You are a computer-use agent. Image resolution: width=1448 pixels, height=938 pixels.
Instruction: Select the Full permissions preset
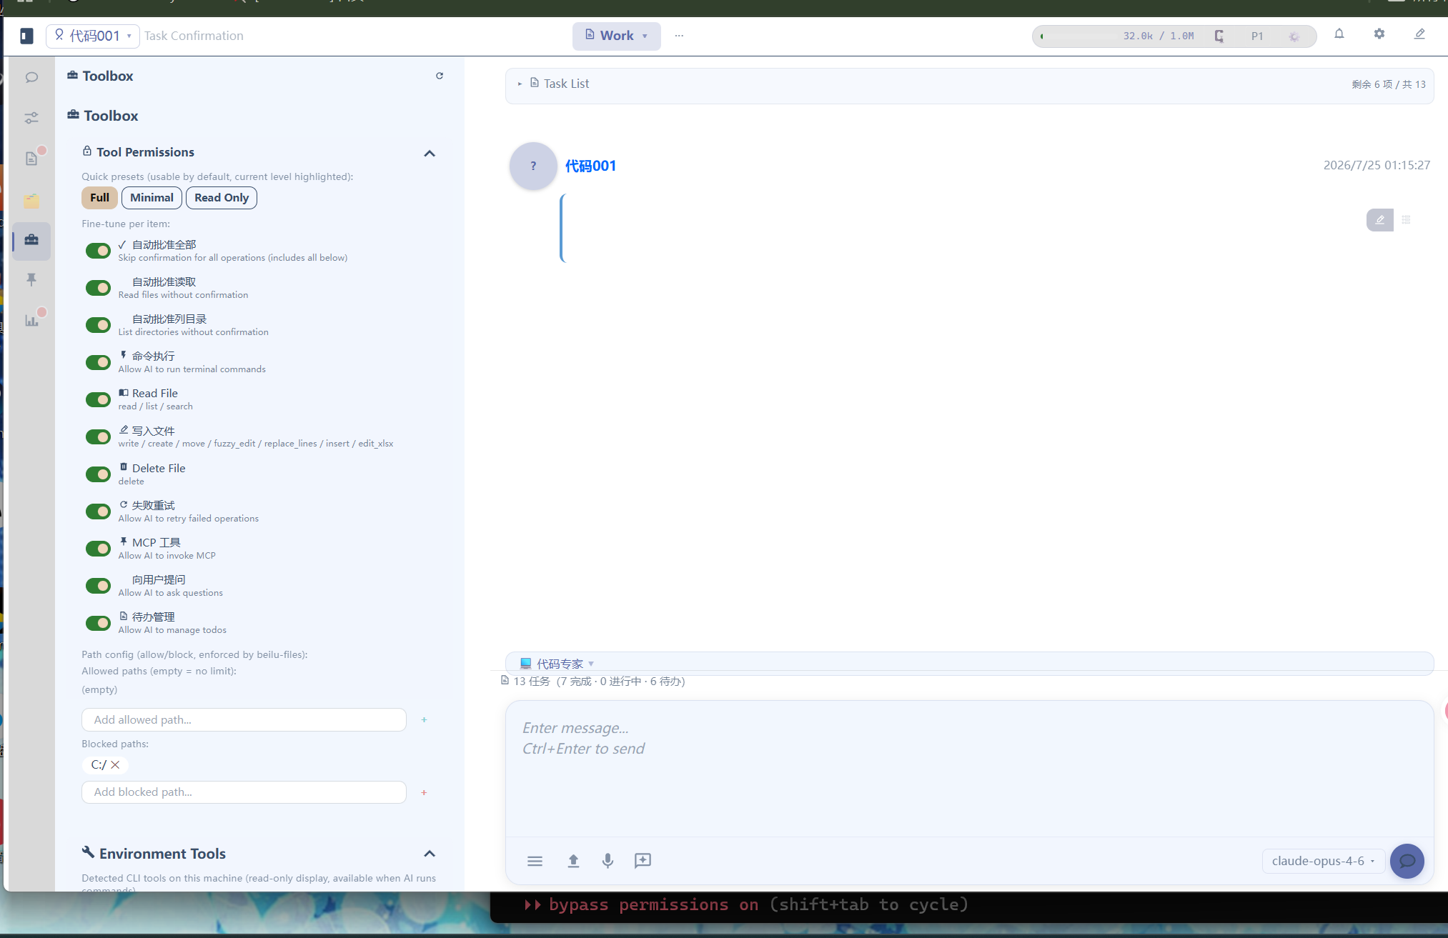pyautogui.click(x=99, y=198)
